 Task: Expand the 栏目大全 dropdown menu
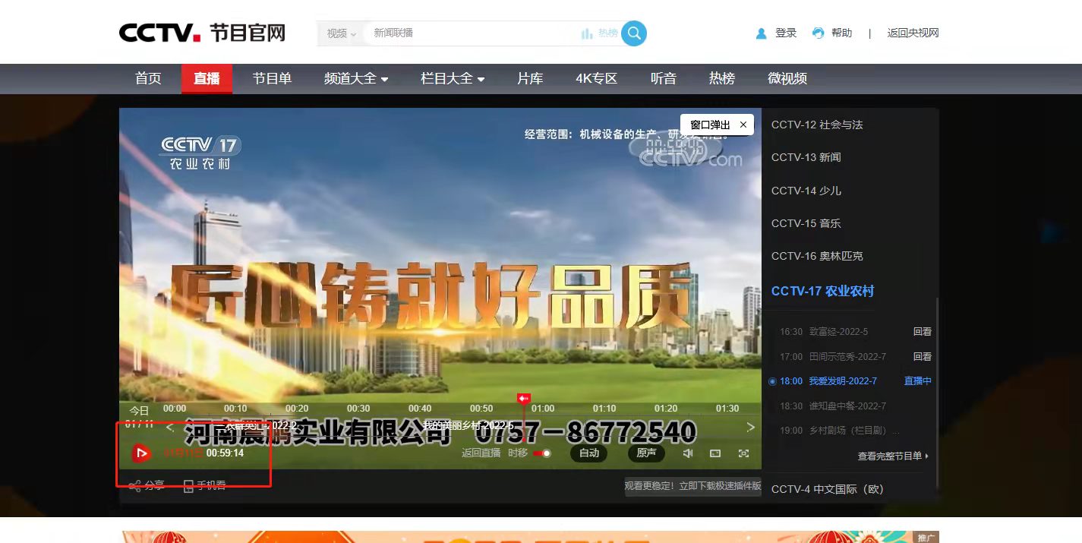click(453, 78)
